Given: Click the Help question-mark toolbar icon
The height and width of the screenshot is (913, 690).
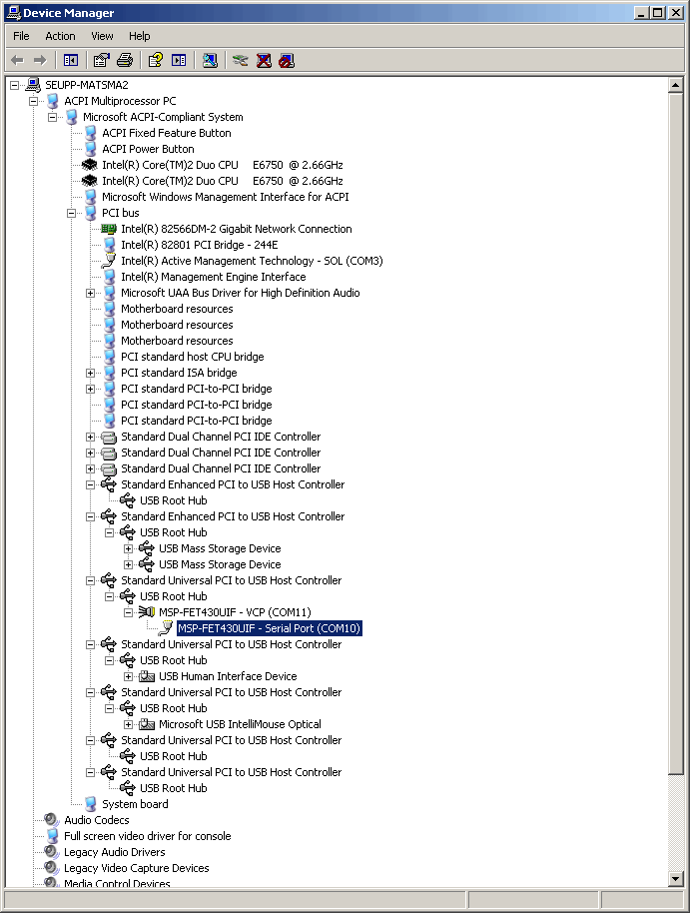Looking at the screenshot, I should 155,60.
